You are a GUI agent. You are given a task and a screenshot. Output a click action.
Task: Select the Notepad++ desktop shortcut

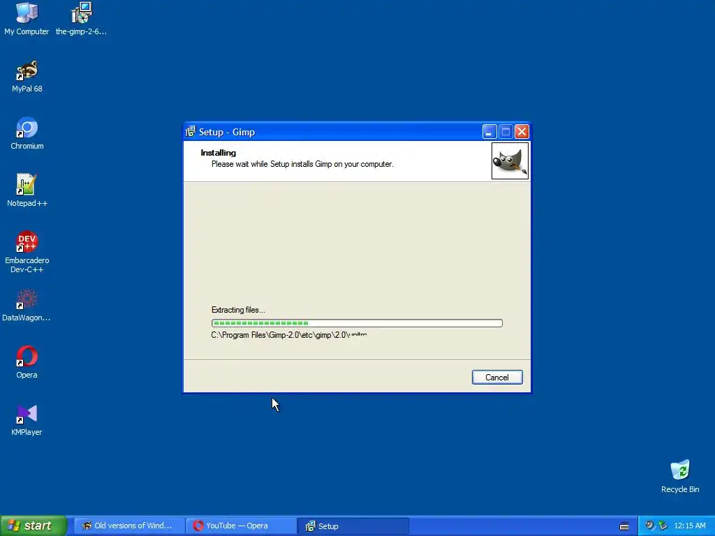point(27,190)
